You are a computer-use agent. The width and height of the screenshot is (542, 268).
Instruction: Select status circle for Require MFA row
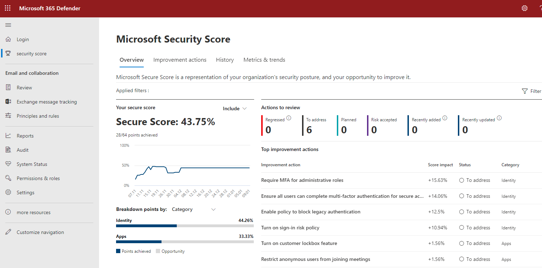tap(461, 180)
